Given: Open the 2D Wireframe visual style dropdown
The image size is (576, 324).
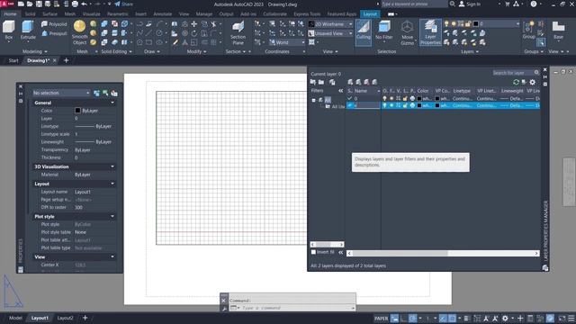Looking at the screenshot, I should click(x=330, y=24).
